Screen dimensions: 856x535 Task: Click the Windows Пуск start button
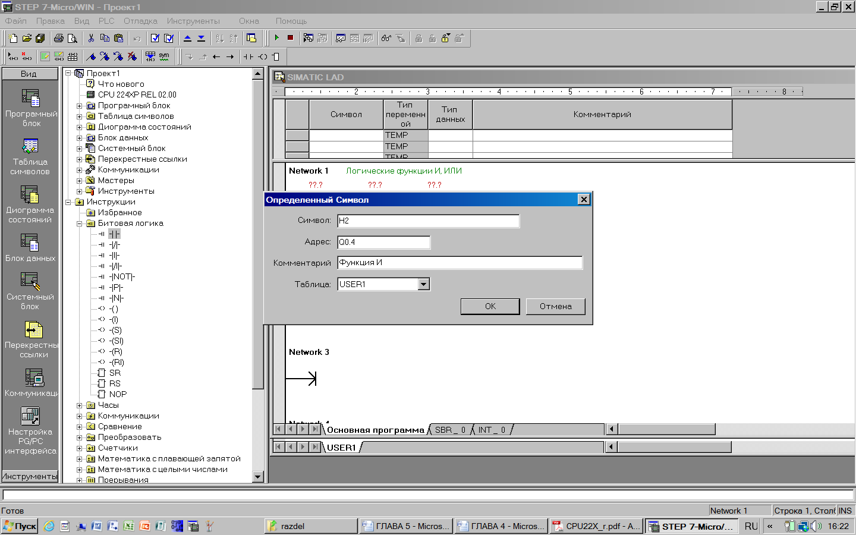[x=20, y=526]
